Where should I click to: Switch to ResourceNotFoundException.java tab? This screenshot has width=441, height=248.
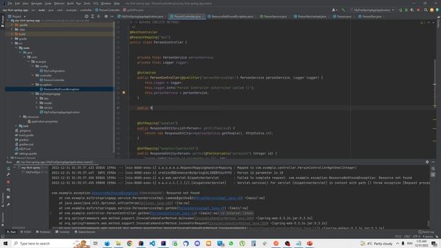[232, 17]
